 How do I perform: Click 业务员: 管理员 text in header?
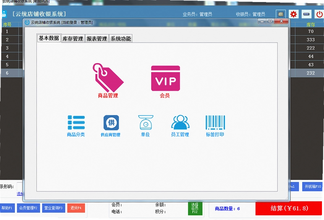197,14
